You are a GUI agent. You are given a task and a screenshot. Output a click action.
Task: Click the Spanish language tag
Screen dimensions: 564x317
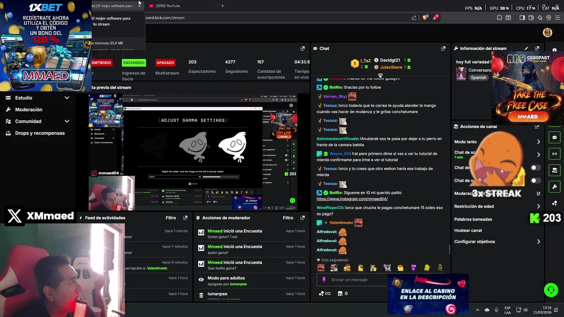coord(479,77)
